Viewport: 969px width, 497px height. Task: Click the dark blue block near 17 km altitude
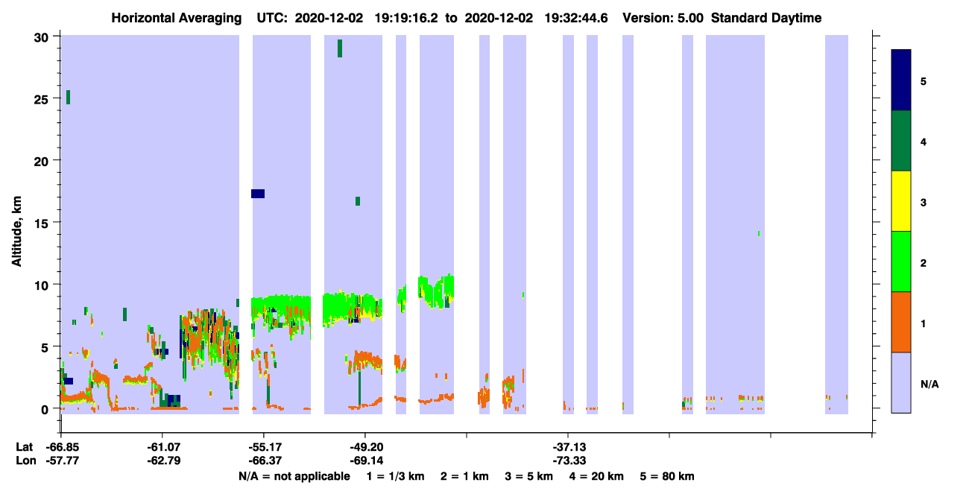258,194
